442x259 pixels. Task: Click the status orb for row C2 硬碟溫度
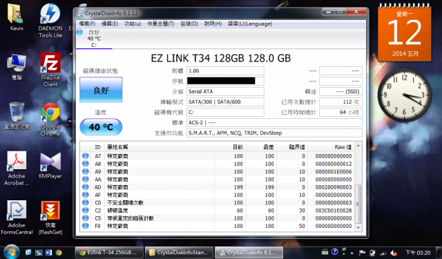pyautogui.click(x=86, y=210)
